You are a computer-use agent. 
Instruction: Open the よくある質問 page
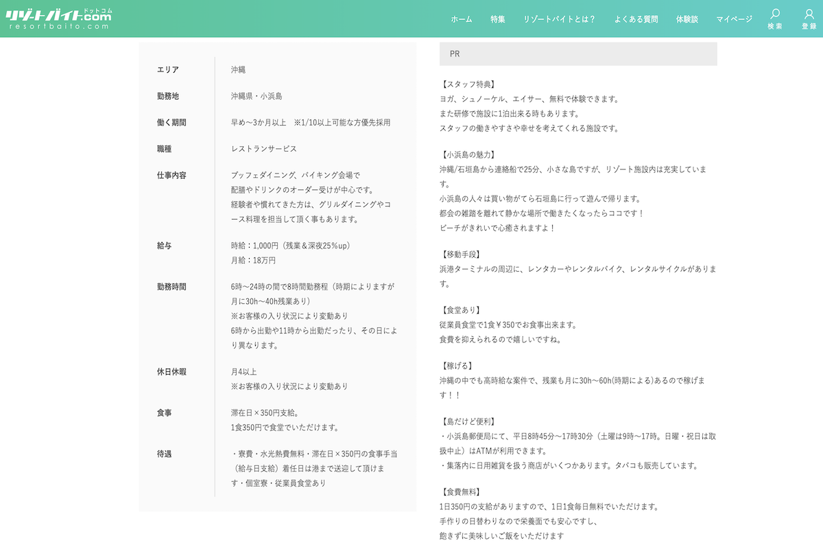tap(636, 19)
